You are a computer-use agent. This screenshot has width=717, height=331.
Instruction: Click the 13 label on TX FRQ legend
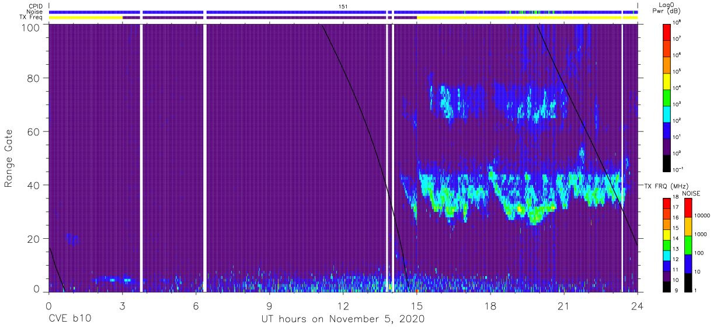[x=676, y=249]
